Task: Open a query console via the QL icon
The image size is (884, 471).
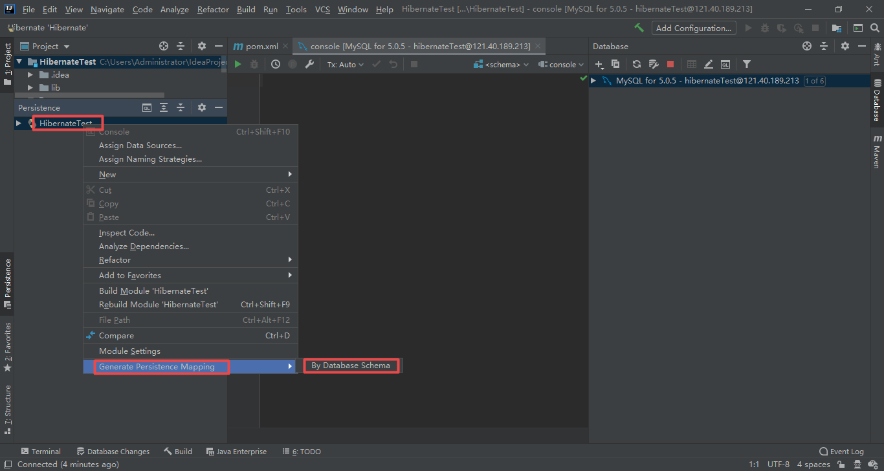Action: pyautogui.click(x=725, y=64)
